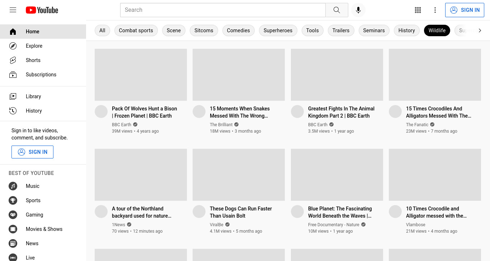Image resolution: width=490 pixels, height=261 pixels.
Task: Select the Seminars chip
Action: (374, 30)
